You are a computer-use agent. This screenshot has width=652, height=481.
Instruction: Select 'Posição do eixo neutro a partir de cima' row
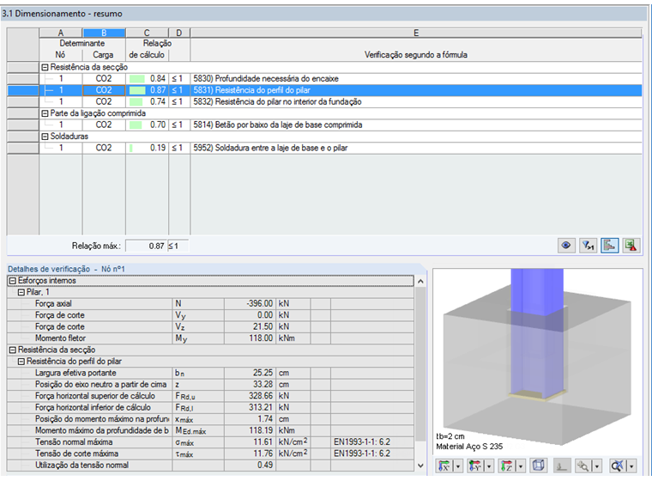click(x=210, y=385)
